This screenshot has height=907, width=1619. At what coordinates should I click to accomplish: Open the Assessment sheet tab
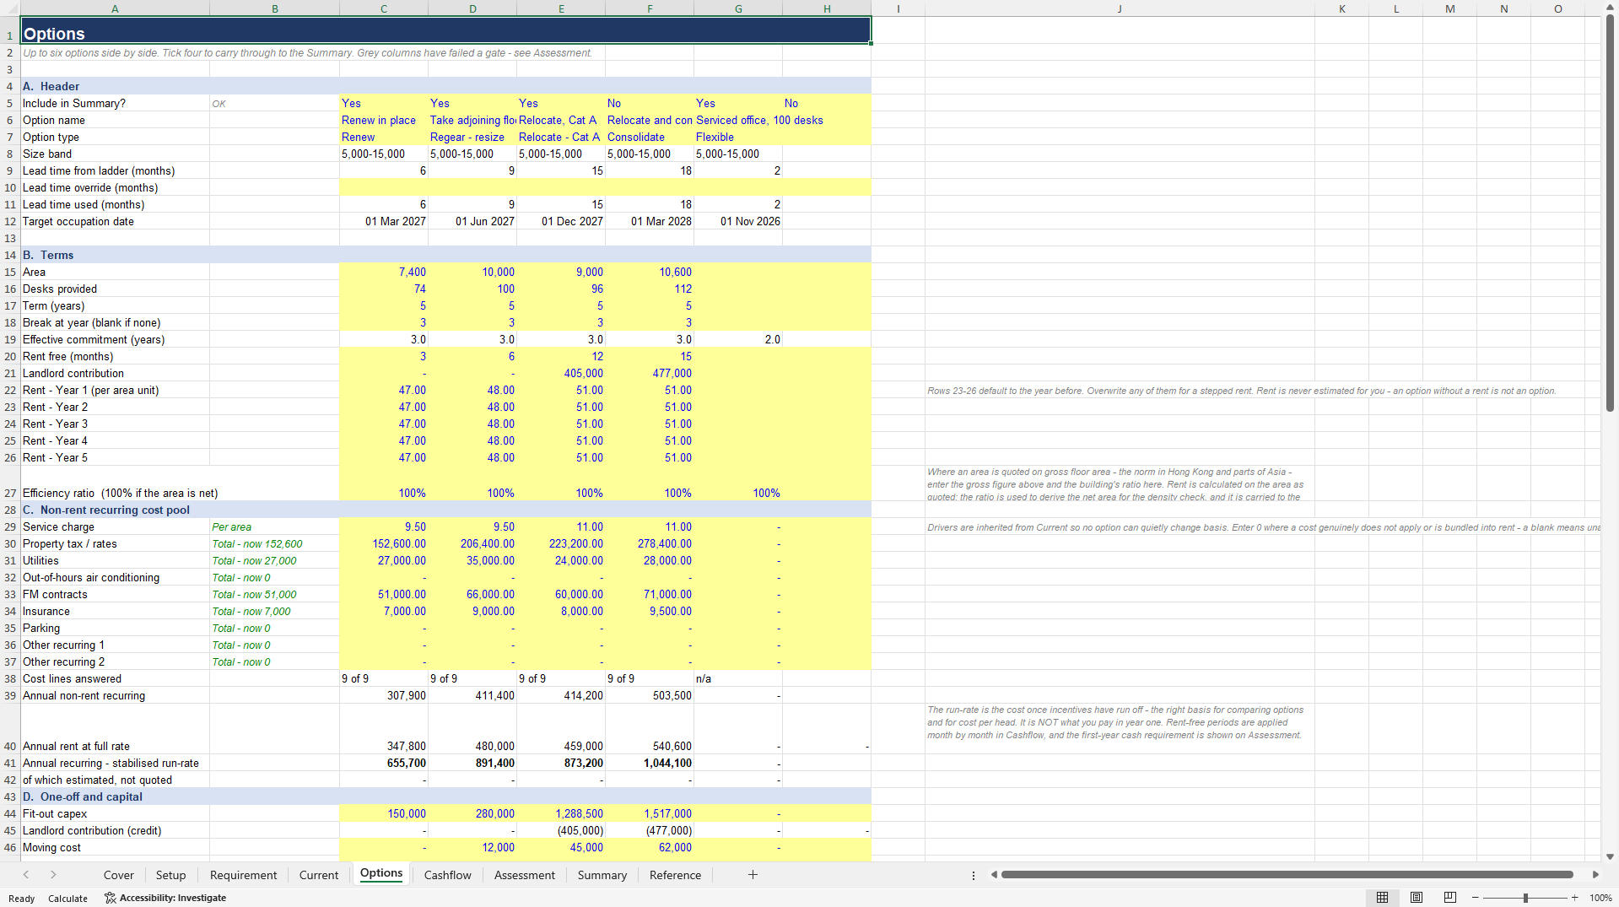[524, 875]
